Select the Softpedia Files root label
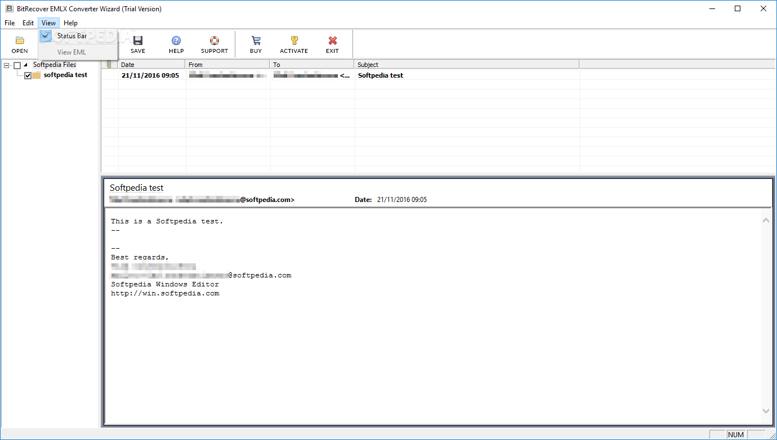The height and width of the screenshot is (440, 777). click(55, 65)
